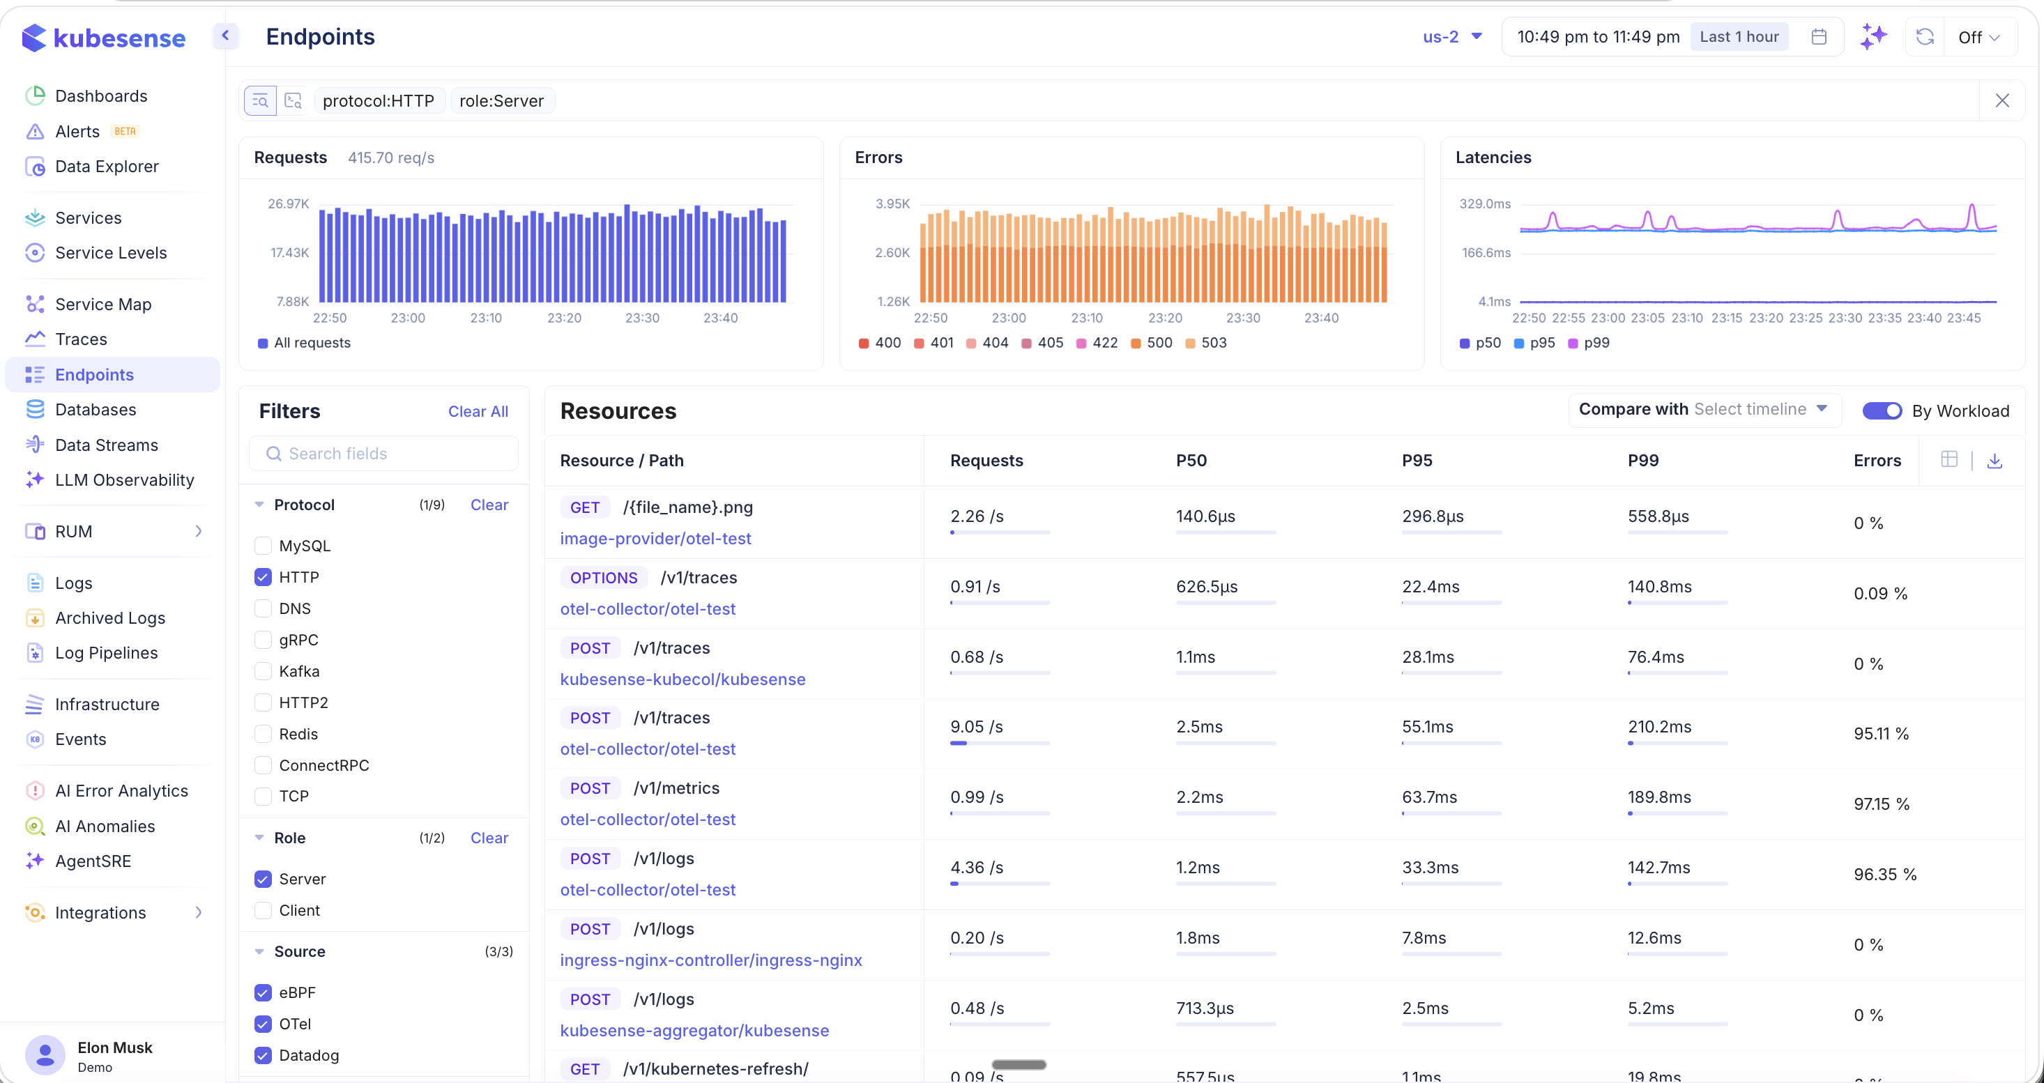The height and width of the screenshot is (1083, 2044).
Task: Uncheck the Datadog source filter
Action: click(x=263, y=1055)
